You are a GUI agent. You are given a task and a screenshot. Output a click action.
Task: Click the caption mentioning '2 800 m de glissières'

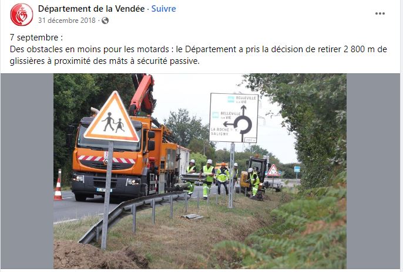click(x=198, y=55)
